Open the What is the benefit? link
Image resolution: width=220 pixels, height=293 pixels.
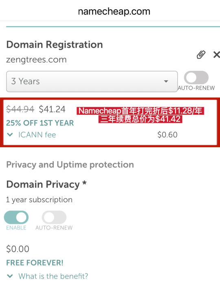click(x=53, y=276)
